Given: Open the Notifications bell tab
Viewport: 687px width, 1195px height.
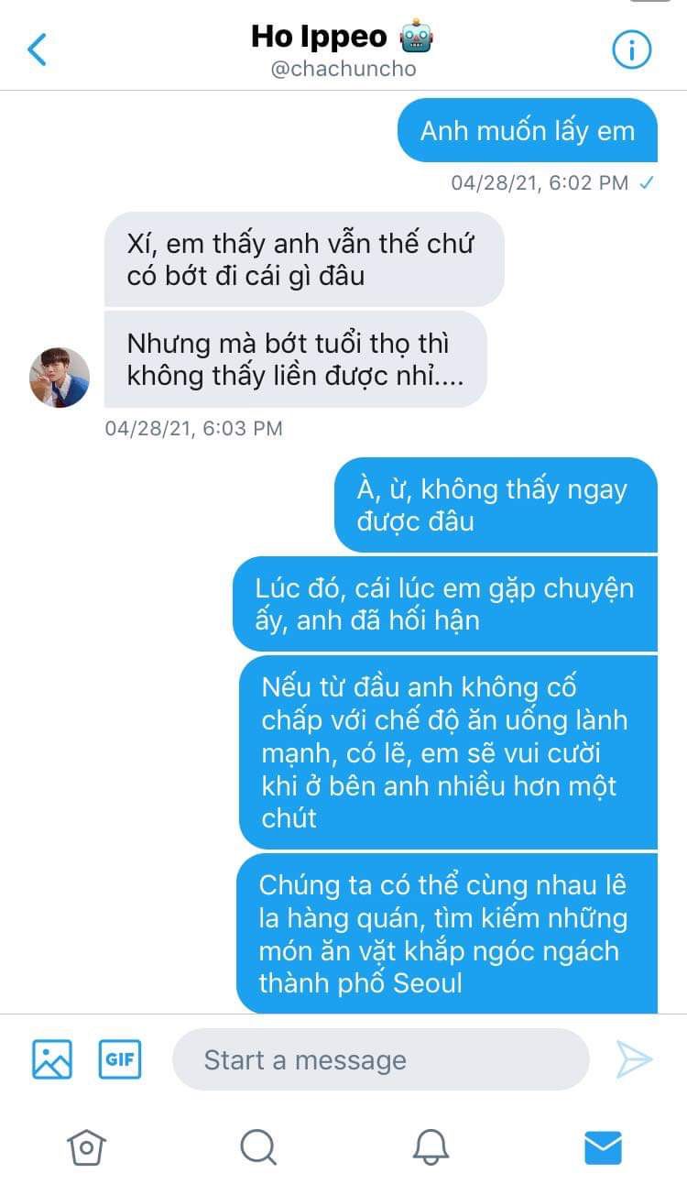Looking at the screenshot, I should click(431, 1146).
